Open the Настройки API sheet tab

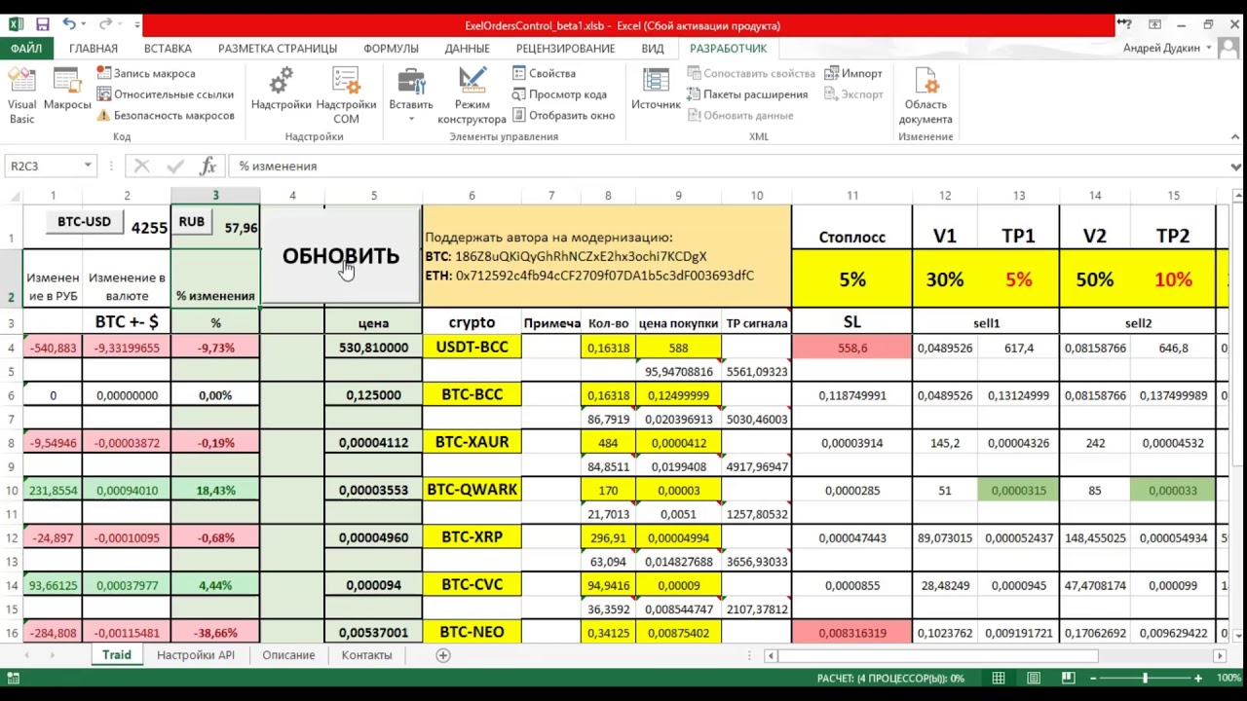click(x=196, y=655)
